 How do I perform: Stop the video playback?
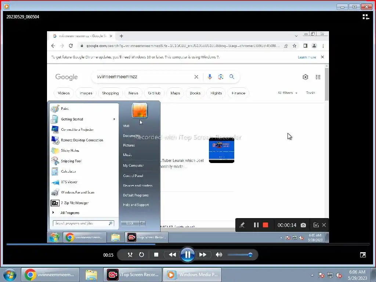pos(156,255)
